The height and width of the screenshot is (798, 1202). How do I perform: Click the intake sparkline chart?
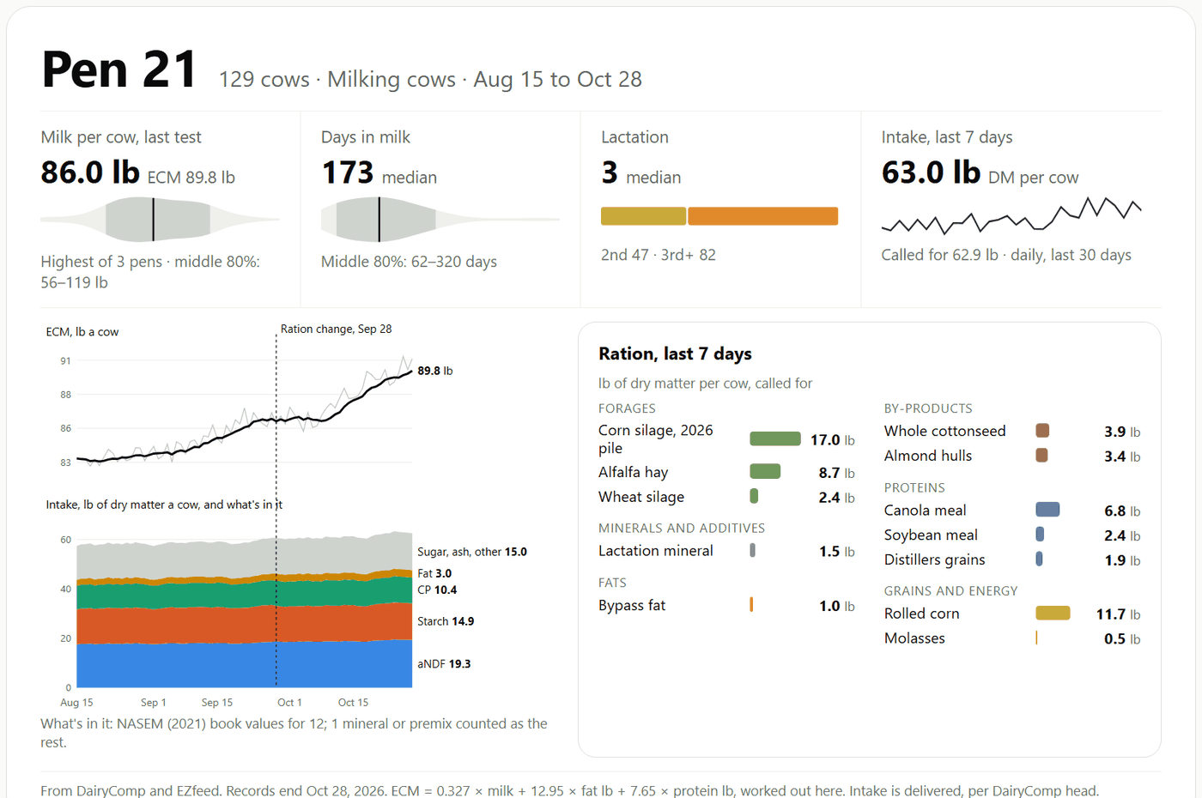(1011, 215)
